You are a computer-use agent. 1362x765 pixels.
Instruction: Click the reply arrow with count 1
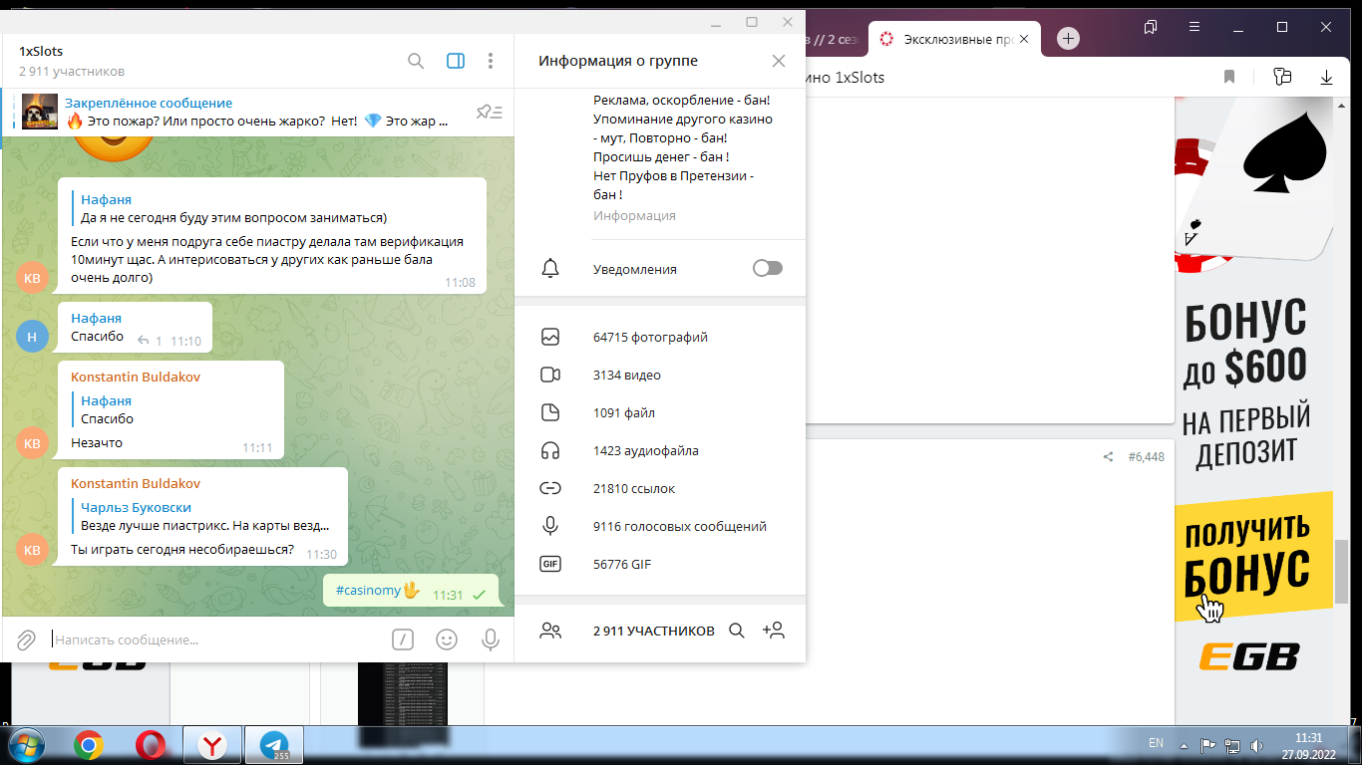click(x=149, y=341)
